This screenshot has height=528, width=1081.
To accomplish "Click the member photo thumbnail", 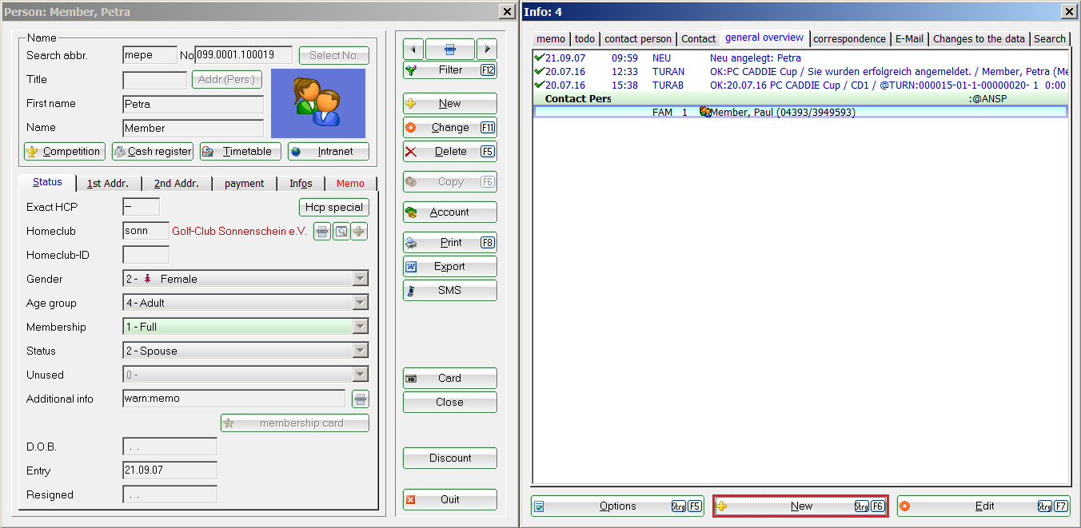I will [x=317, y=103].
